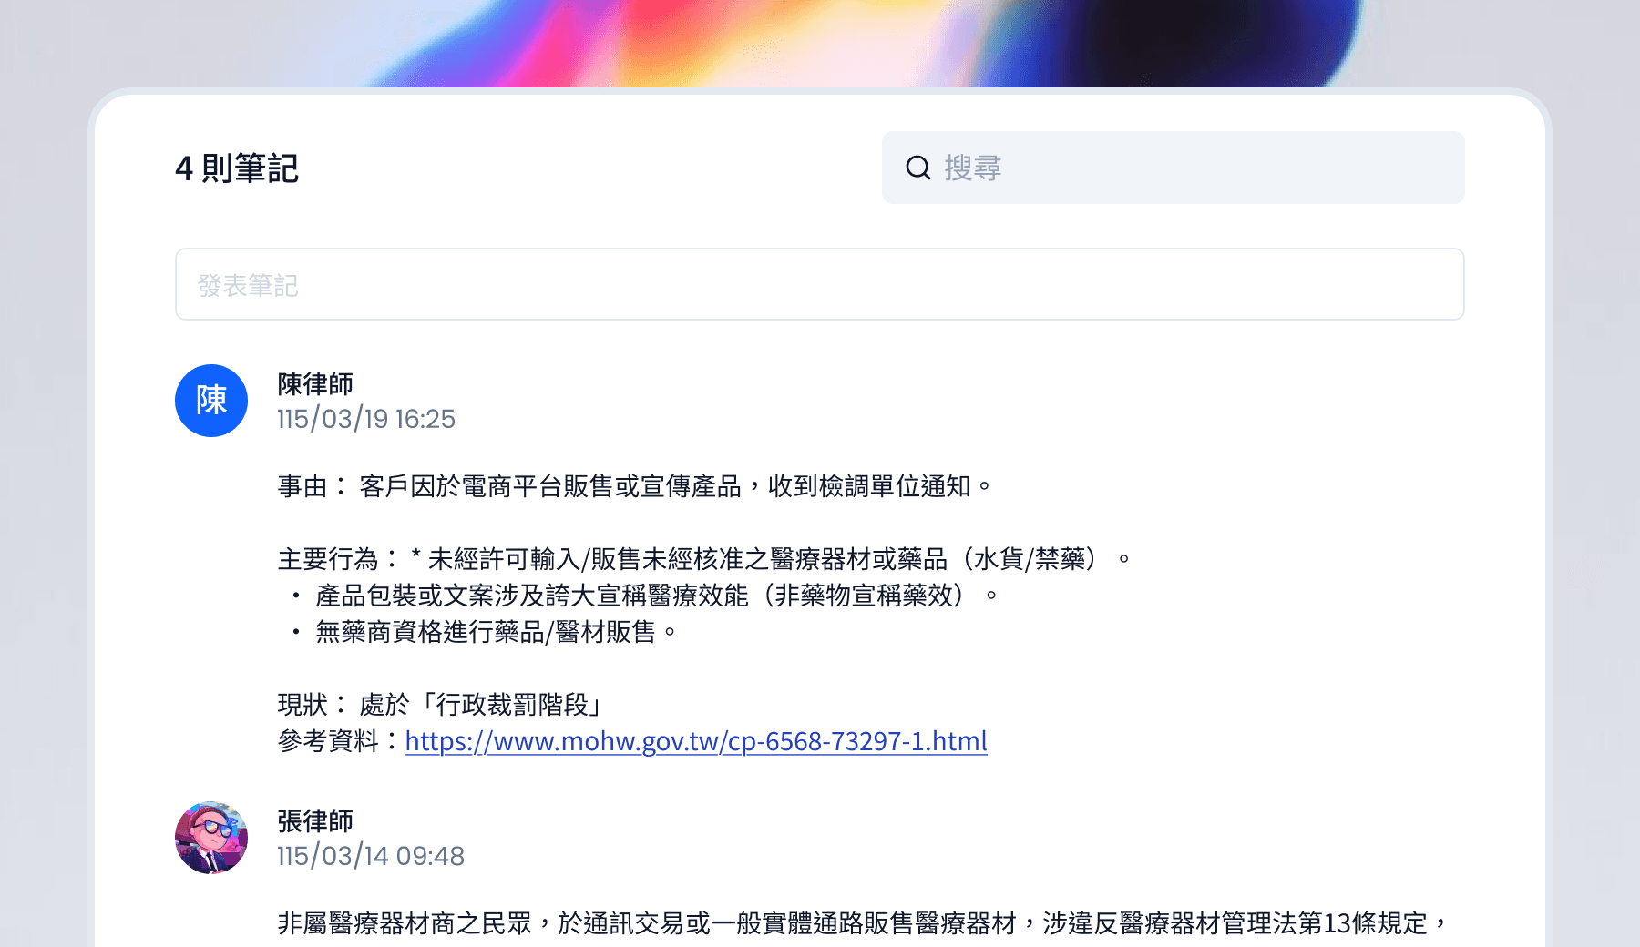
Task: Click the author name 陳律師
Action: (x=315, y=384)
